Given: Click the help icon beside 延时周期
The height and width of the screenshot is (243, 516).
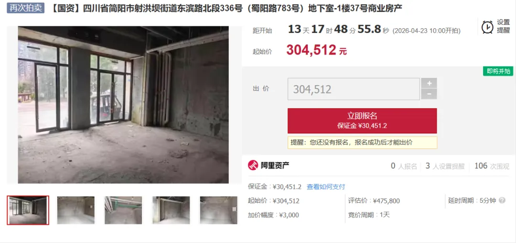Looking at the screenshot, I should (502, 200).
